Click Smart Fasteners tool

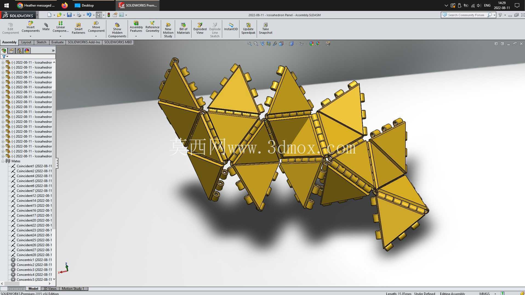click(x=78, y=29)
